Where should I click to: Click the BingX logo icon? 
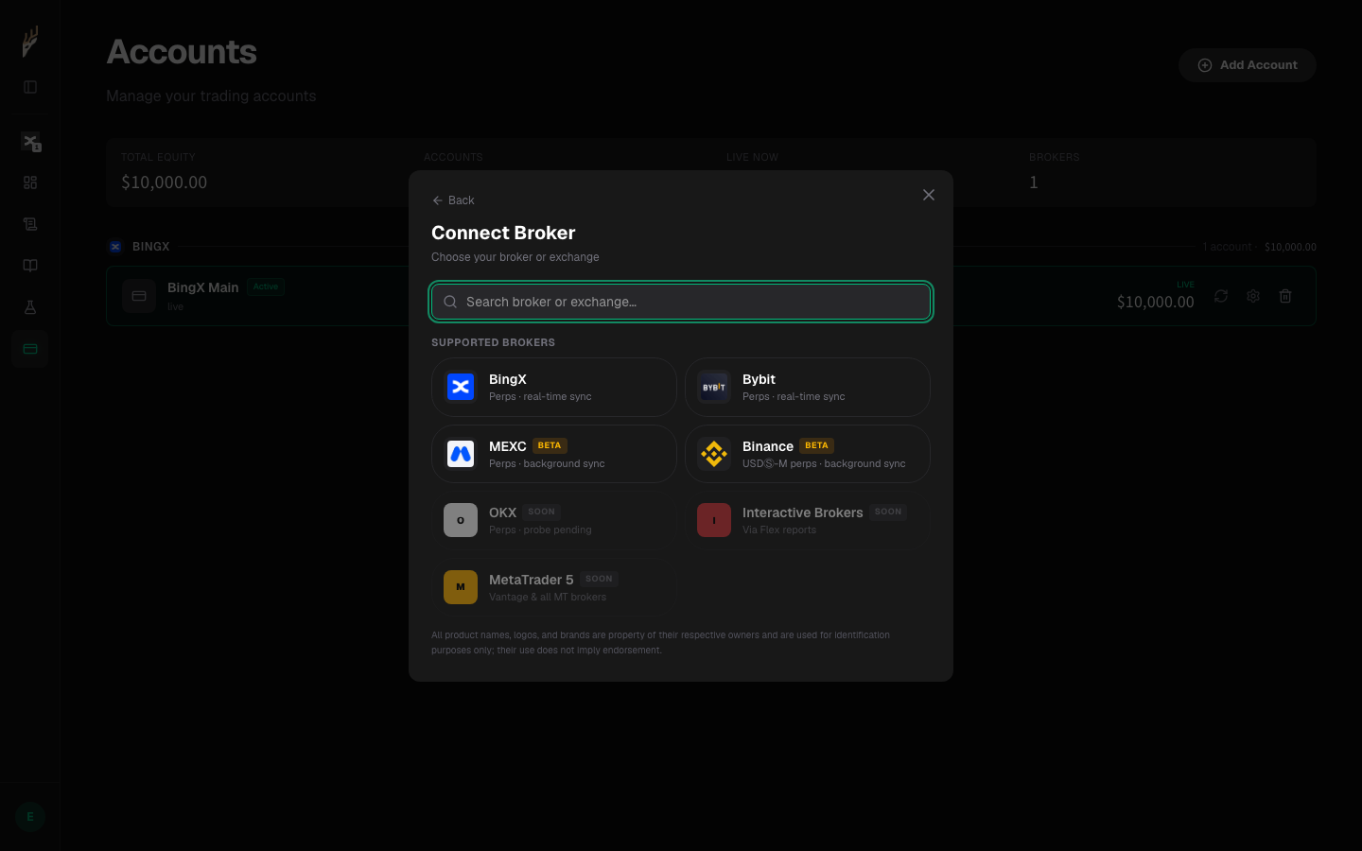[461, 388]
